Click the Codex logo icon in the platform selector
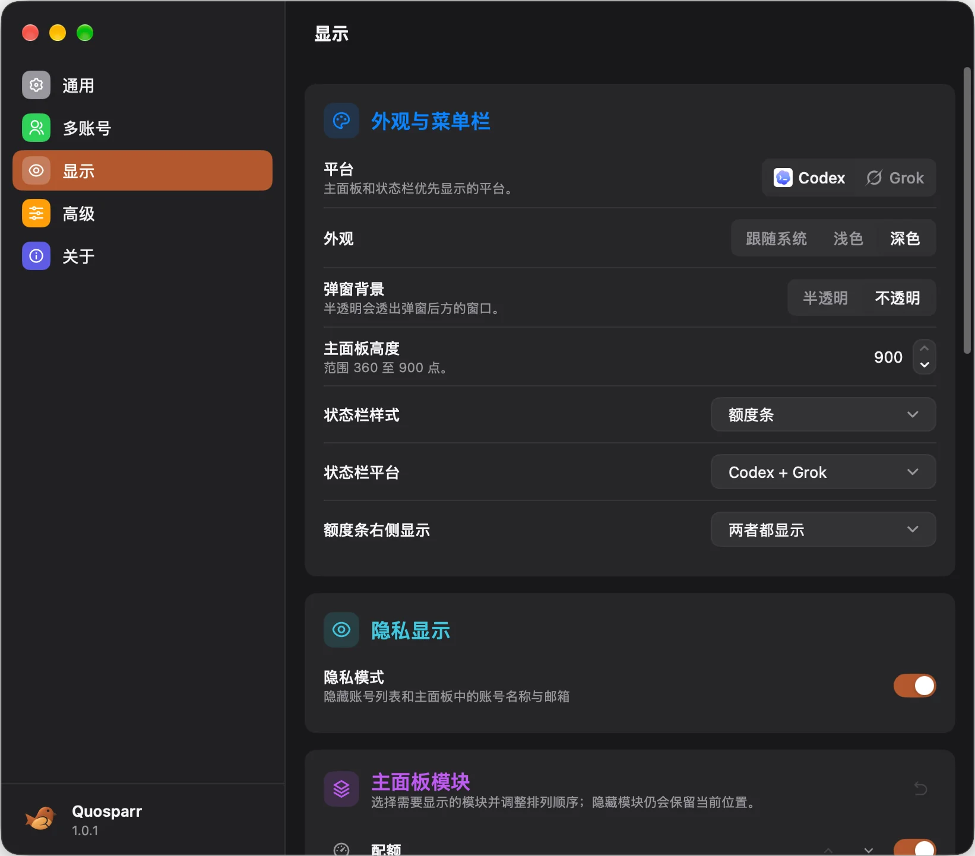This screenshot has width=975, height=856. click(x=783, y=177)
